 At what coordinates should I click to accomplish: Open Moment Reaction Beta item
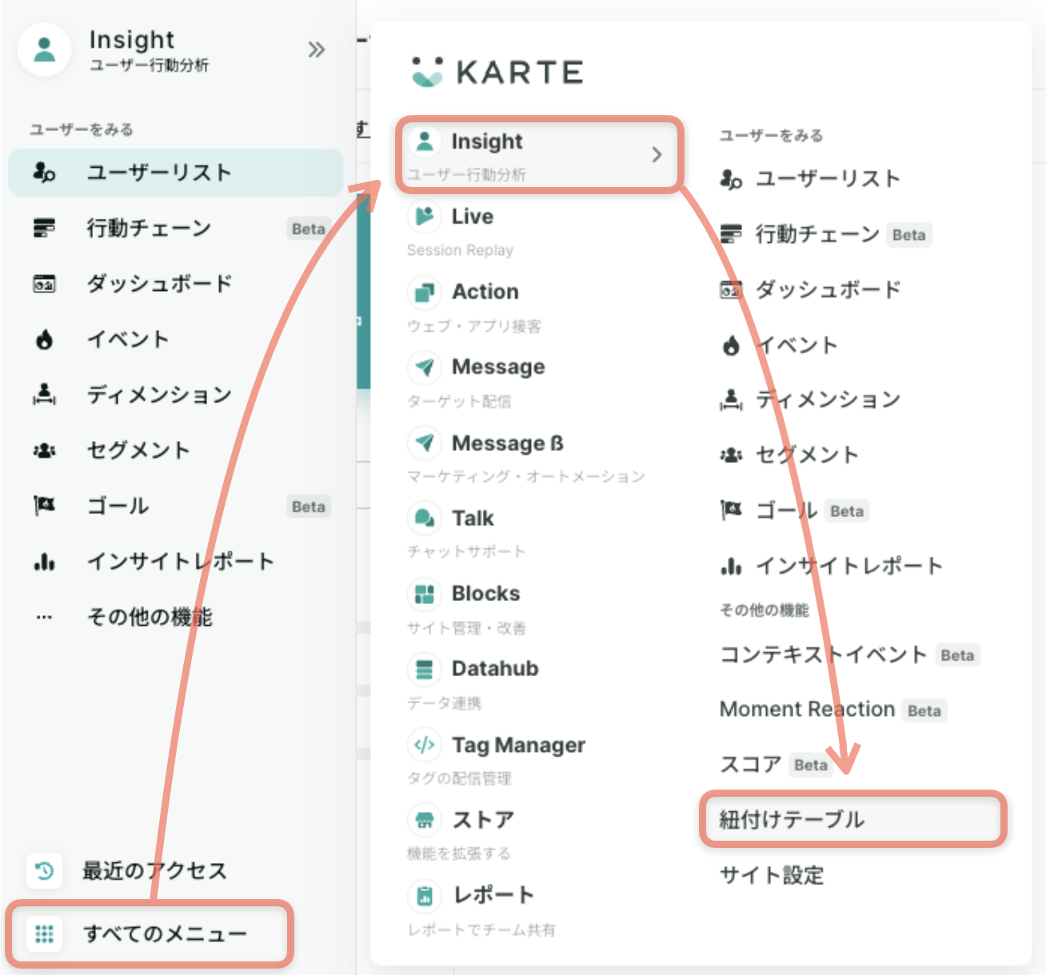coord(833,710)
